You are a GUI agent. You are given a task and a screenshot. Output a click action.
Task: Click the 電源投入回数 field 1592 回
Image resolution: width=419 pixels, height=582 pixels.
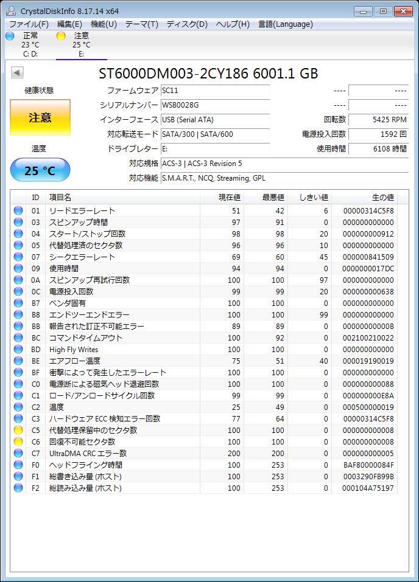pos(378,134)
